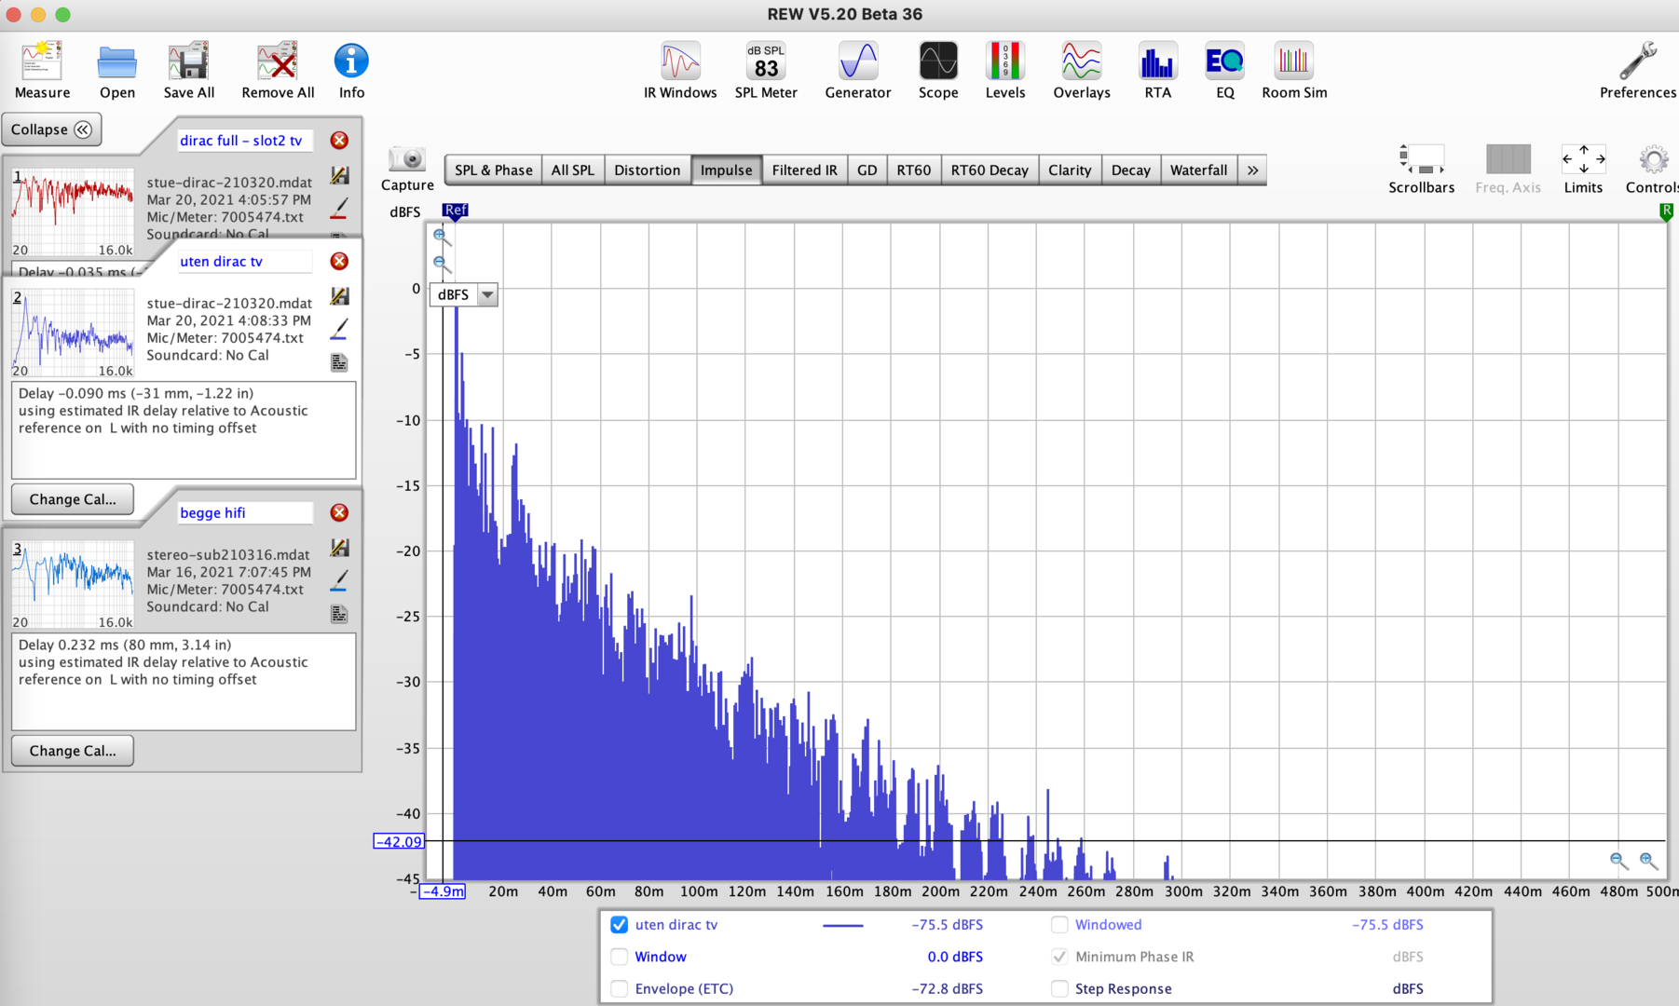This screenshot has height=1006, width=1679.
Task: Toggle the 'uten dirac tv' trace checkbox
Action: pos(619,924)
